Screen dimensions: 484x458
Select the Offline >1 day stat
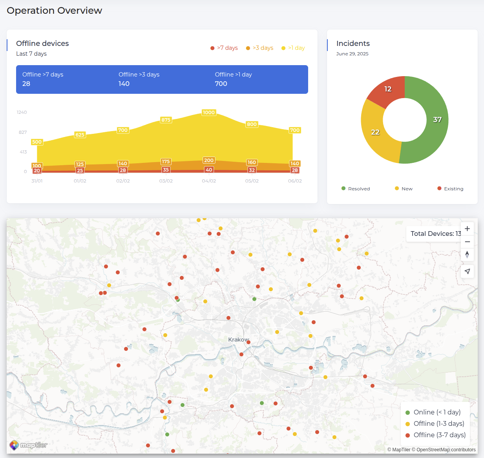(x=233, y=79)
